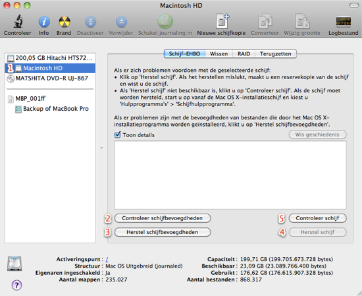Screen dimensions: 362x296
Task: Click the Controleer schijf button
Action: (x=317, y=218)
